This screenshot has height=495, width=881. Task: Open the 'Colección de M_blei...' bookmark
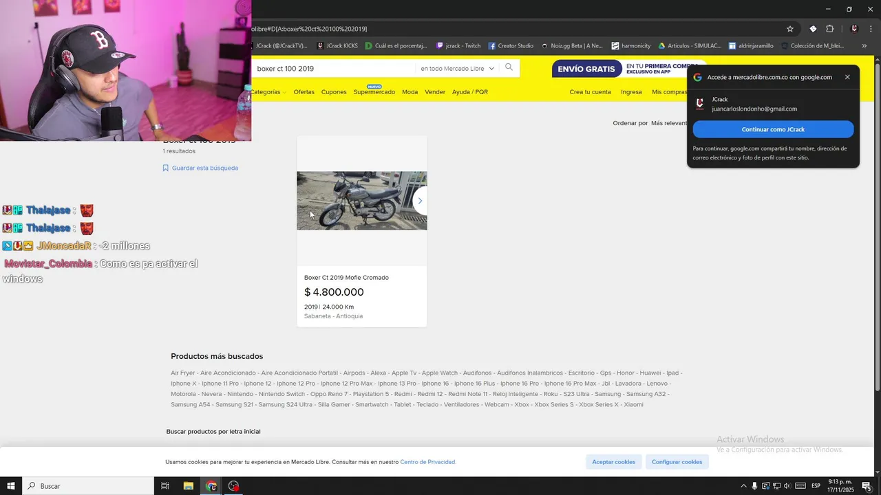(812, 46)
